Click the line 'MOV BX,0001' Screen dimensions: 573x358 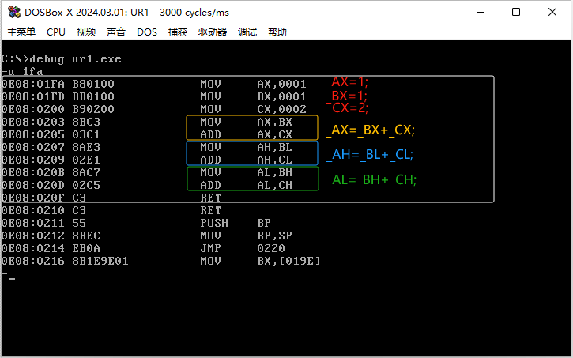(253, 96)
